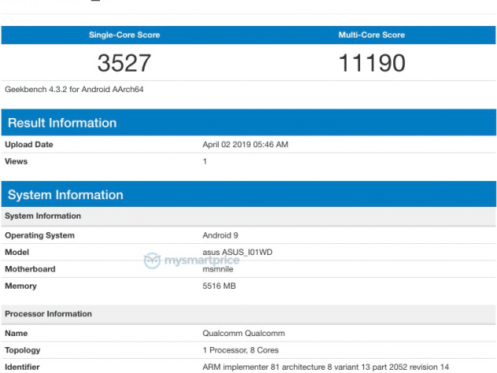Click the Geekbench 4.3.2 for Android text
Image resolution: width=497 pixels, height=373 pixels.
(74, 89)
